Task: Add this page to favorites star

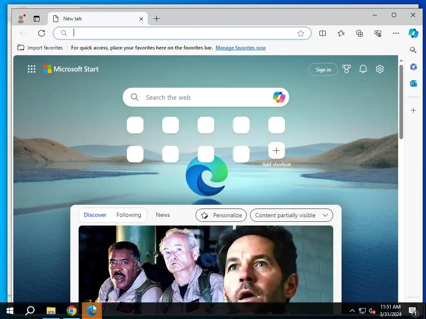Action: coord(300,33)
